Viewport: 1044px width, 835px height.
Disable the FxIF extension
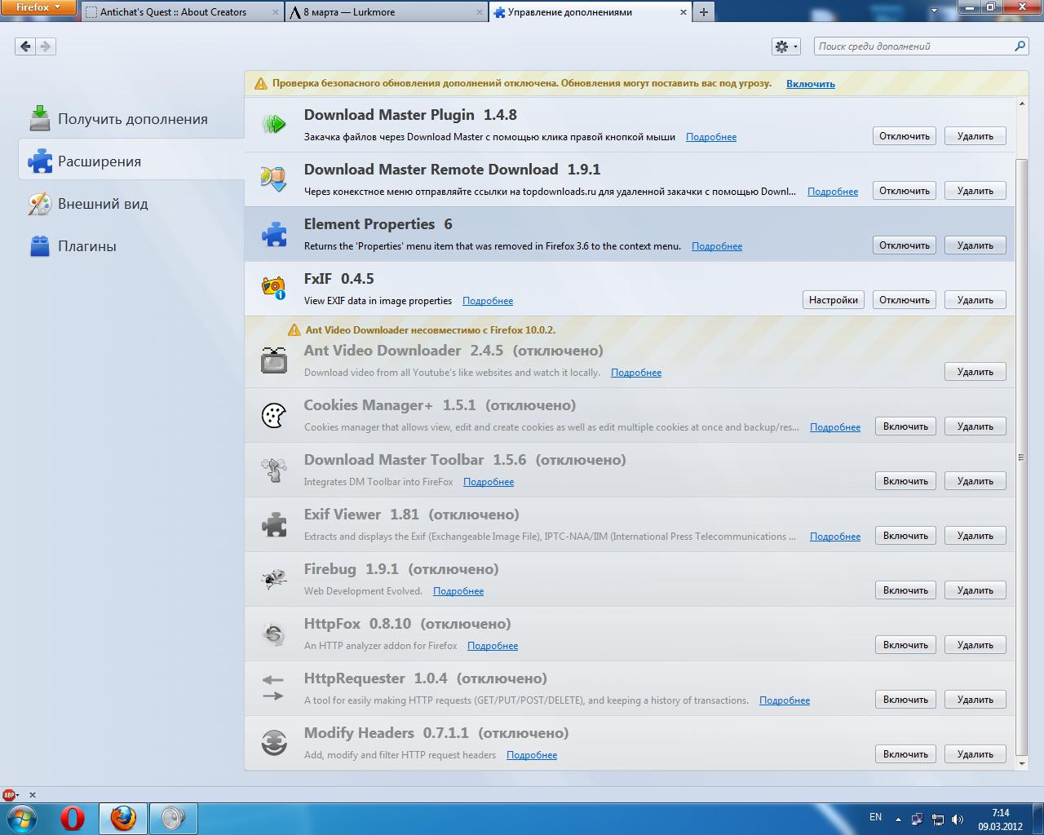point(905,300)
